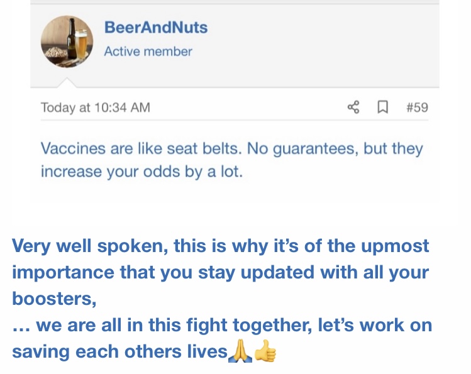Click the "Today at 10:34 AM" timestamp
Image resolution: width=471 pixels, height=374 pixels.
tap(95, 107)
